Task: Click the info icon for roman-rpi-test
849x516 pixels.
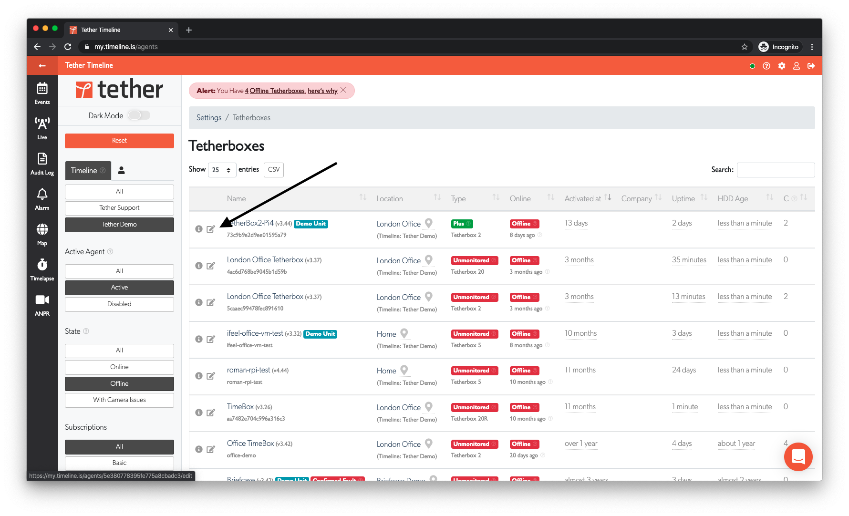Action: point(199,376)
